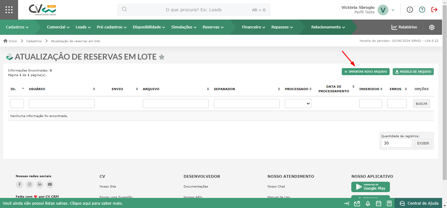Sort by Separador column arrows
Image resolution: width=447 pixels, height=208 pixels.
click(279, 89)
